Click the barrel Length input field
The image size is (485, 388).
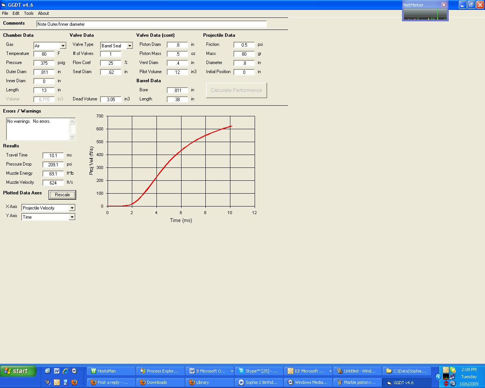click(x=177, y=99)
